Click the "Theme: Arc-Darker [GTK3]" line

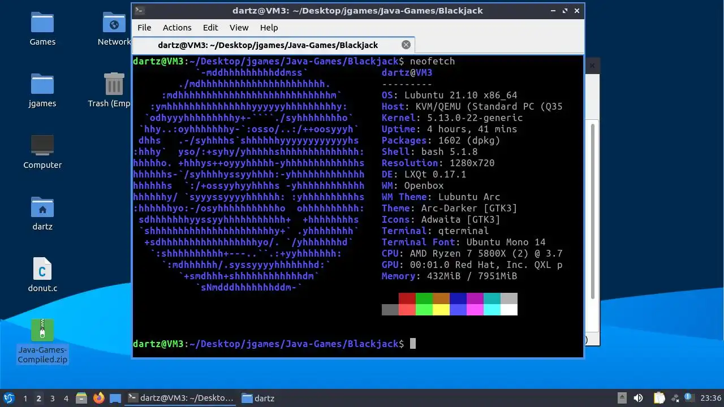tap(450, 208)
